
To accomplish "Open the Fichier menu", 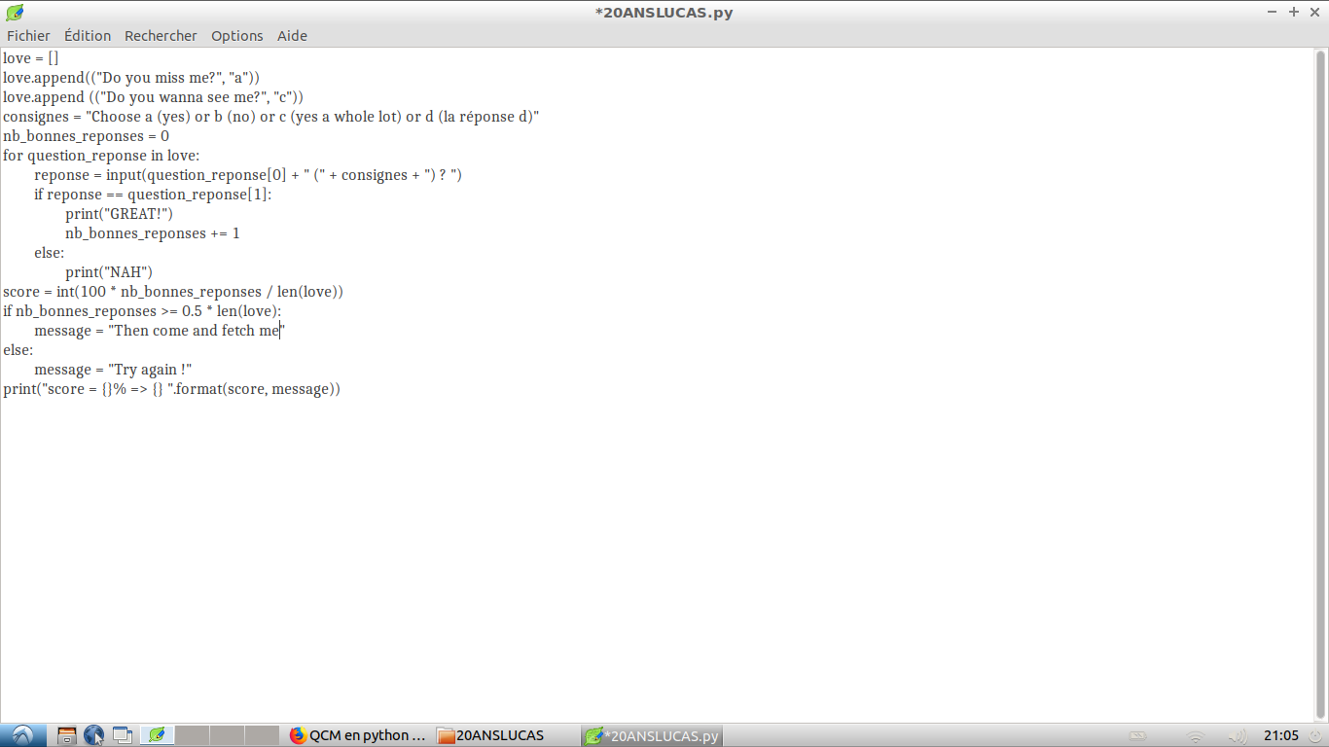I will pos(28,36).
